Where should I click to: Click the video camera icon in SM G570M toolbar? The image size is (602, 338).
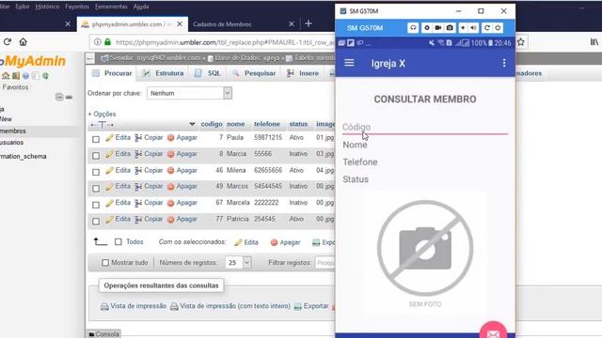point(438,28)
